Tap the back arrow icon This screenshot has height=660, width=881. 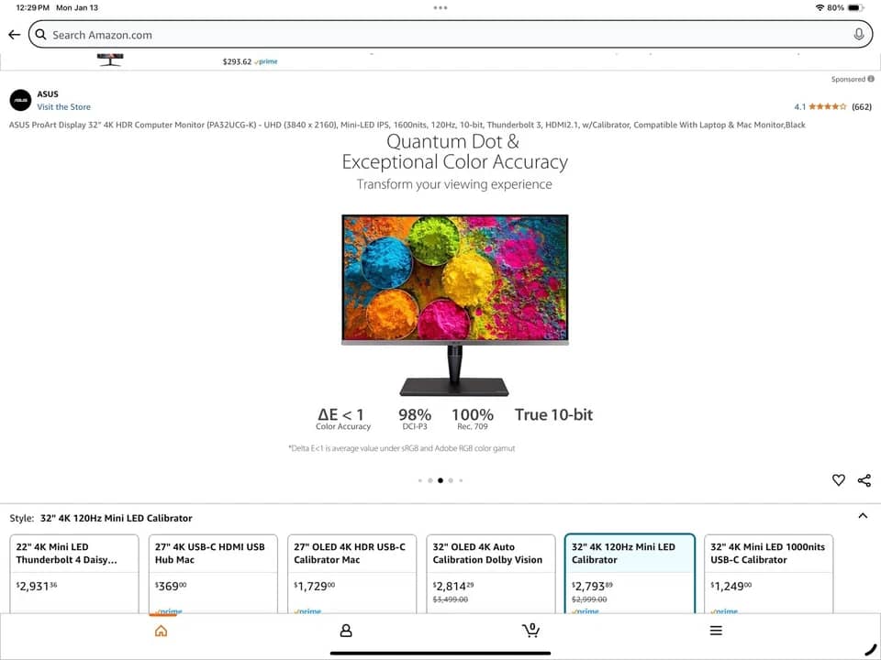pos(14,35)
